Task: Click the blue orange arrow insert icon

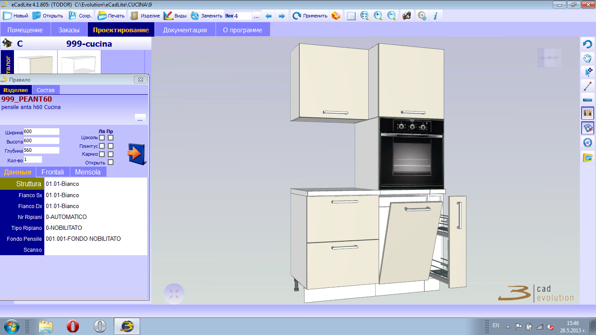Action: [137, 154]
